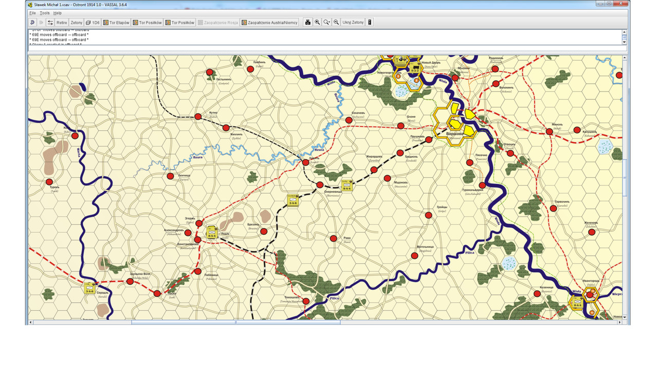Click the Pilica river label near Tomaszów

coord(335,298)
